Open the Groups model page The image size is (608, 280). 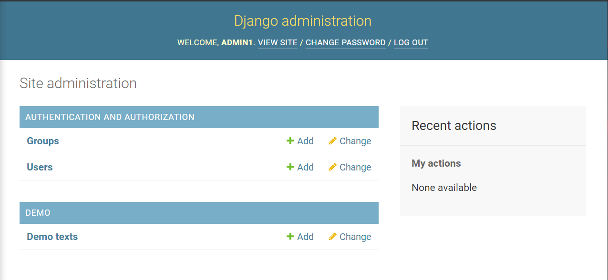pos(42,141)
